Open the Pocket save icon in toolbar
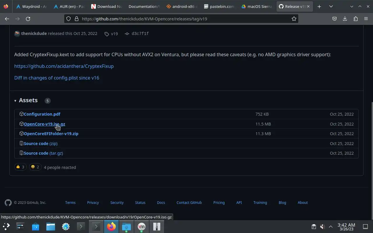 tap(335, 19)
